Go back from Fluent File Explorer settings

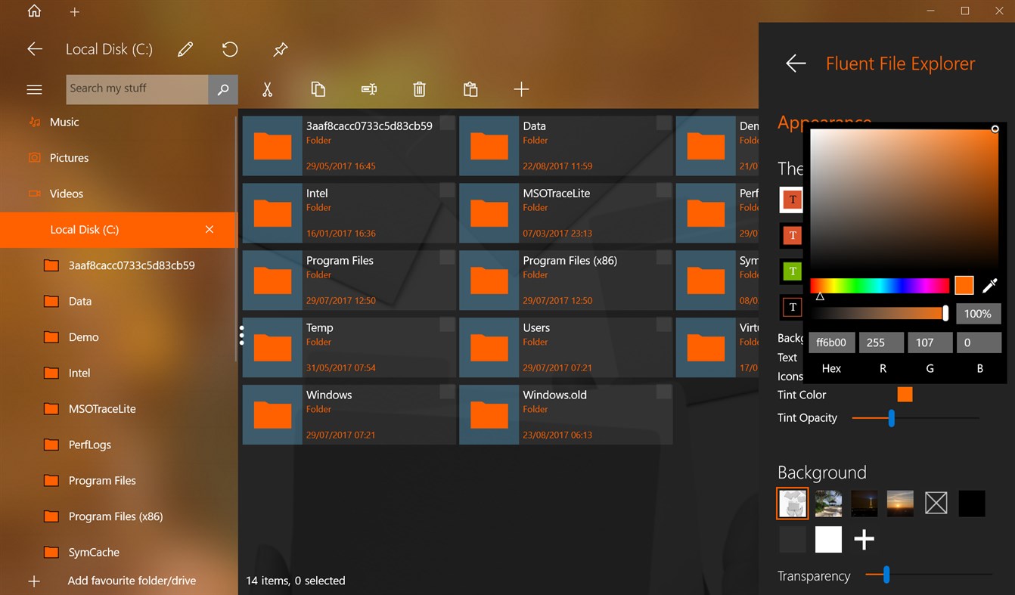pos(795,64)
